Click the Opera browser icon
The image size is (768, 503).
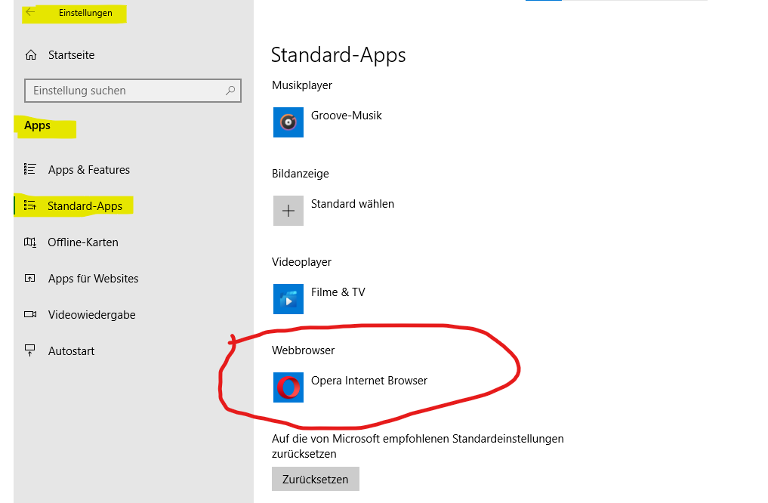click(288, 387)
